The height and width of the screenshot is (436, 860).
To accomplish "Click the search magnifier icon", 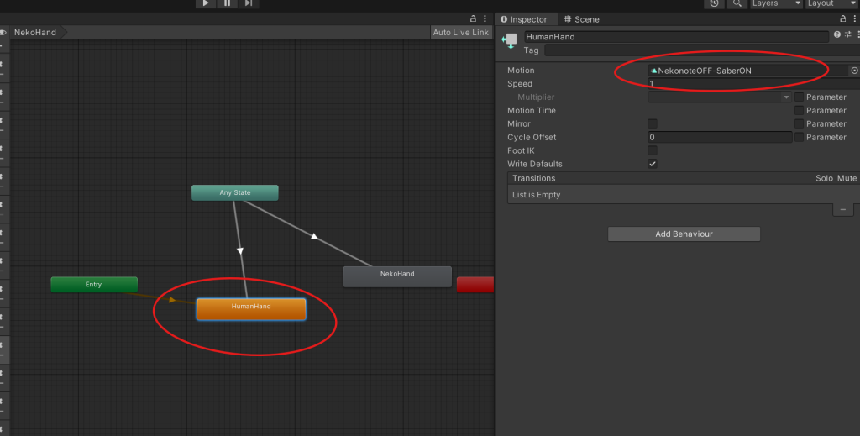I will click(737, 3).
